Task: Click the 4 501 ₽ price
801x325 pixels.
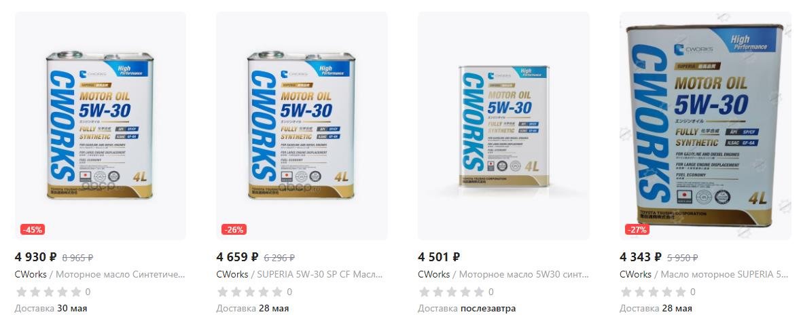Action: tap(439, 256)
